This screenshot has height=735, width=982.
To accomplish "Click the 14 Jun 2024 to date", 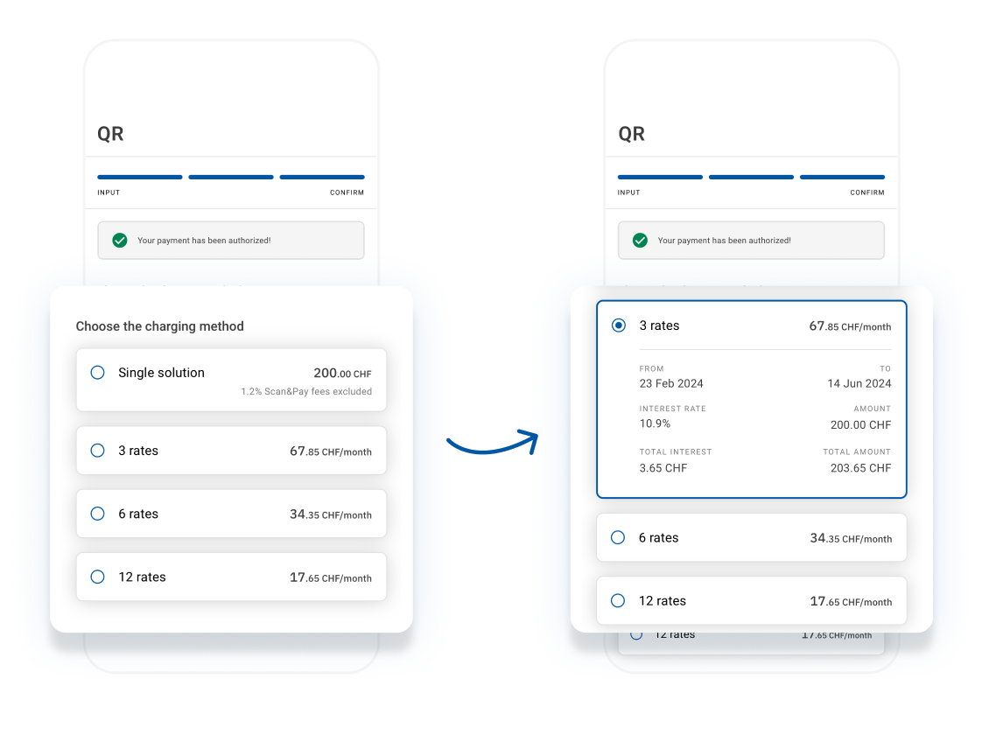I will pos(859,383).
